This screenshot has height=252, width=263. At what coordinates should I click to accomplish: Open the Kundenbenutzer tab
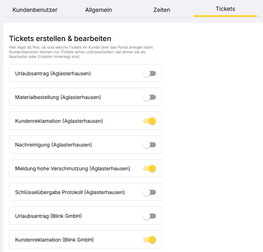pos(35,10)
